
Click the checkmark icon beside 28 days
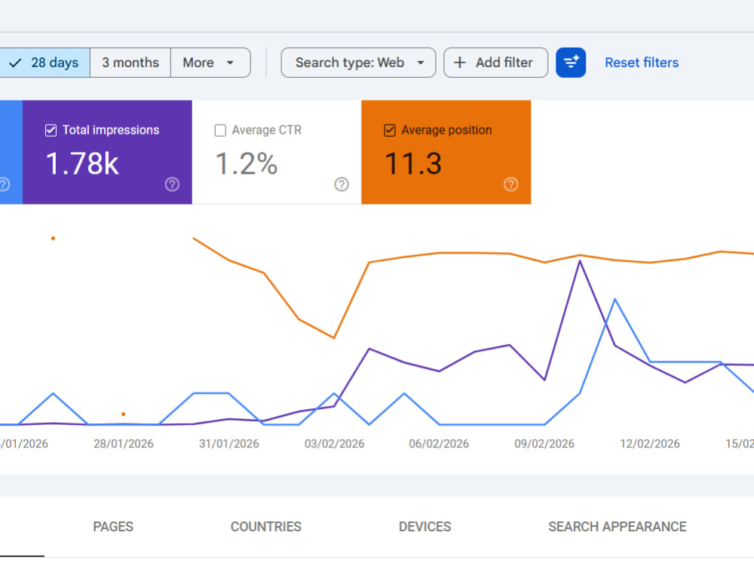(x=15, y=63)
